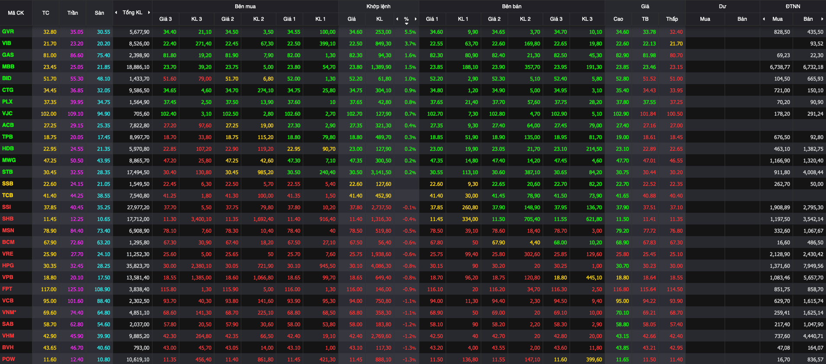Click the ĐTNN group header
This screenshot has height=364, width=826.
(793, 6)
